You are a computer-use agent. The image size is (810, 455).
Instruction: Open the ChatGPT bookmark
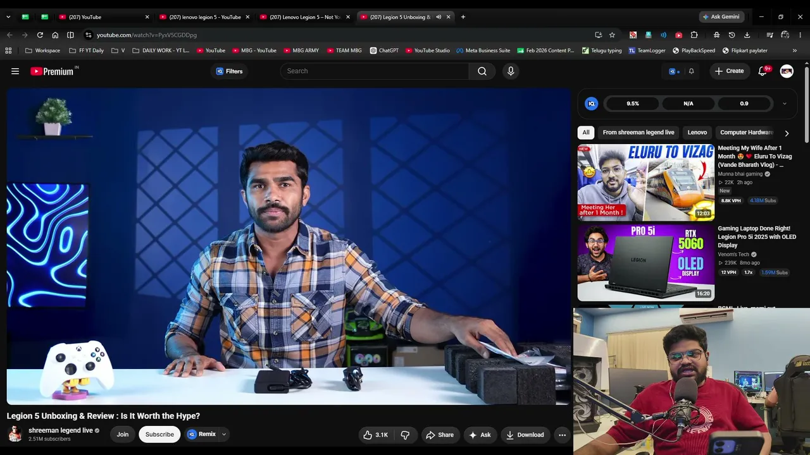[384, 51]
